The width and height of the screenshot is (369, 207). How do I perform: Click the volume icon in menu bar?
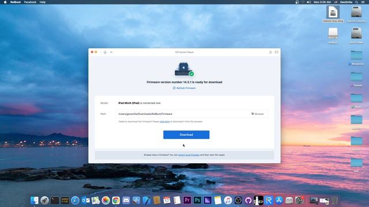tap(309, 2)
